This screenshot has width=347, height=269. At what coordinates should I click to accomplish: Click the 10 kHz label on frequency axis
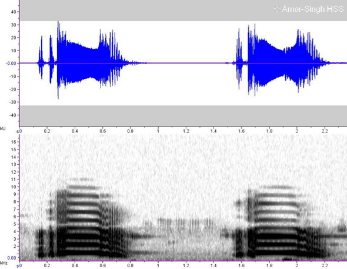point(14,187)
